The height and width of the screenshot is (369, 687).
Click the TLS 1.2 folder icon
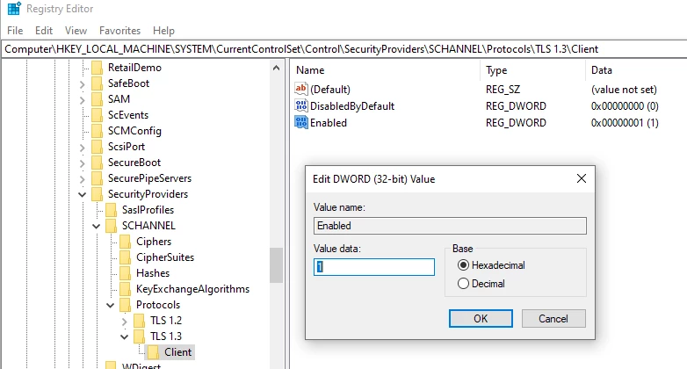pos(140,321)
